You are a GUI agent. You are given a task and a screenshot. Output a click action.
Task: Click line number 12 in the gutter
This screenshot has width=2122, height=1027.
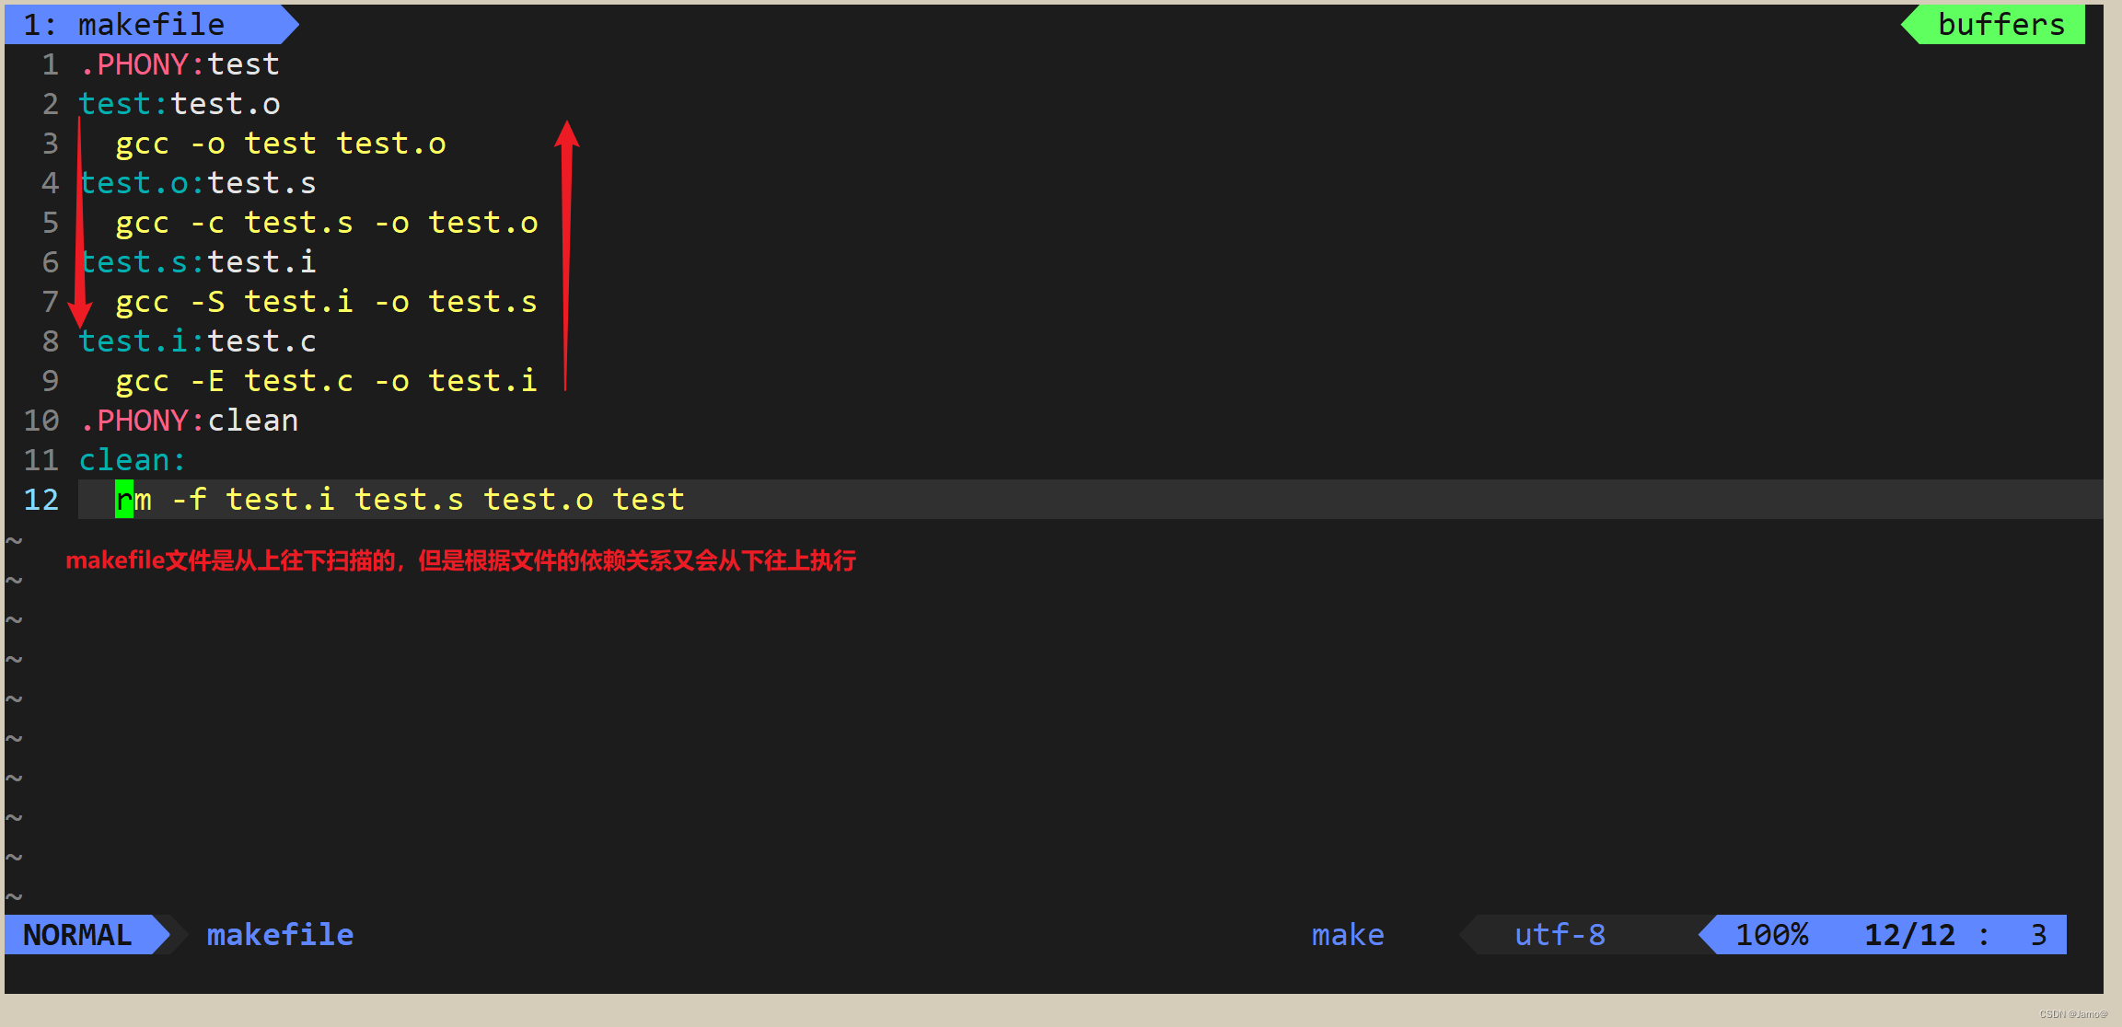click(41, 500)
